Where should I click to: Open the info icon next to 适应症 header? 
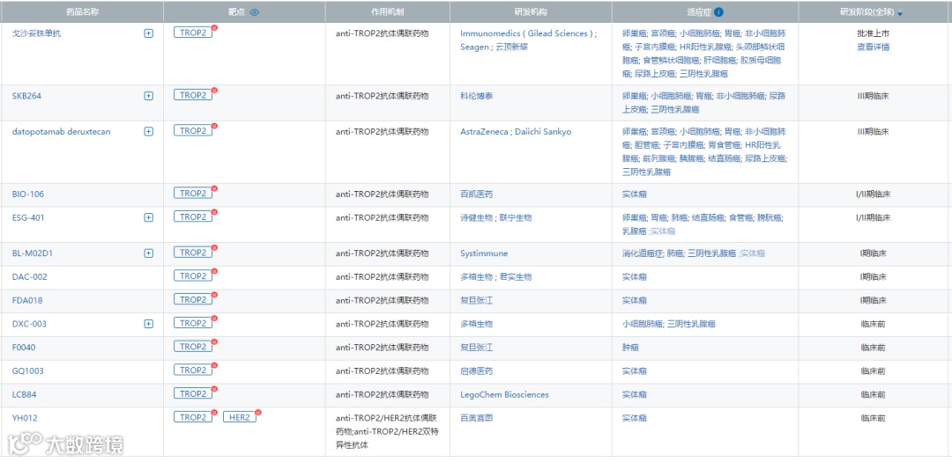tap(719, 12)
